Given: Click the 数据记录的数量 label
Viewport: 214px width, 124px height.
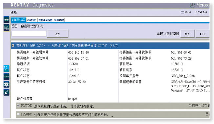Looking at the screenshot, I should click(x=131, y=82).
